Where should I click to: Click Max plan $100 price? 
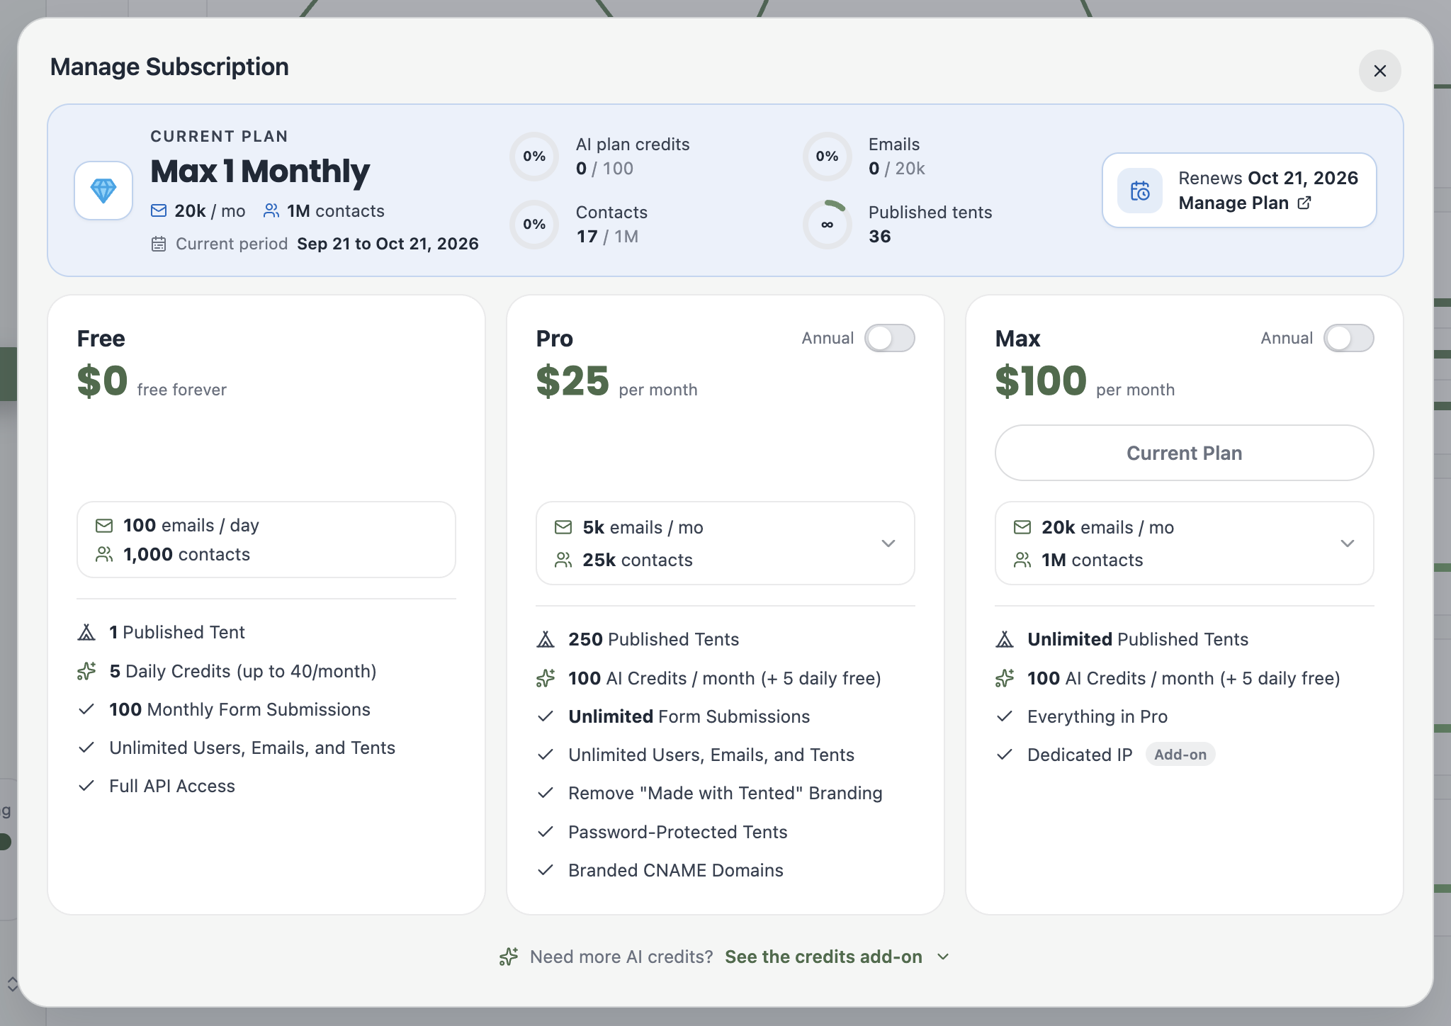point(1041,381)
